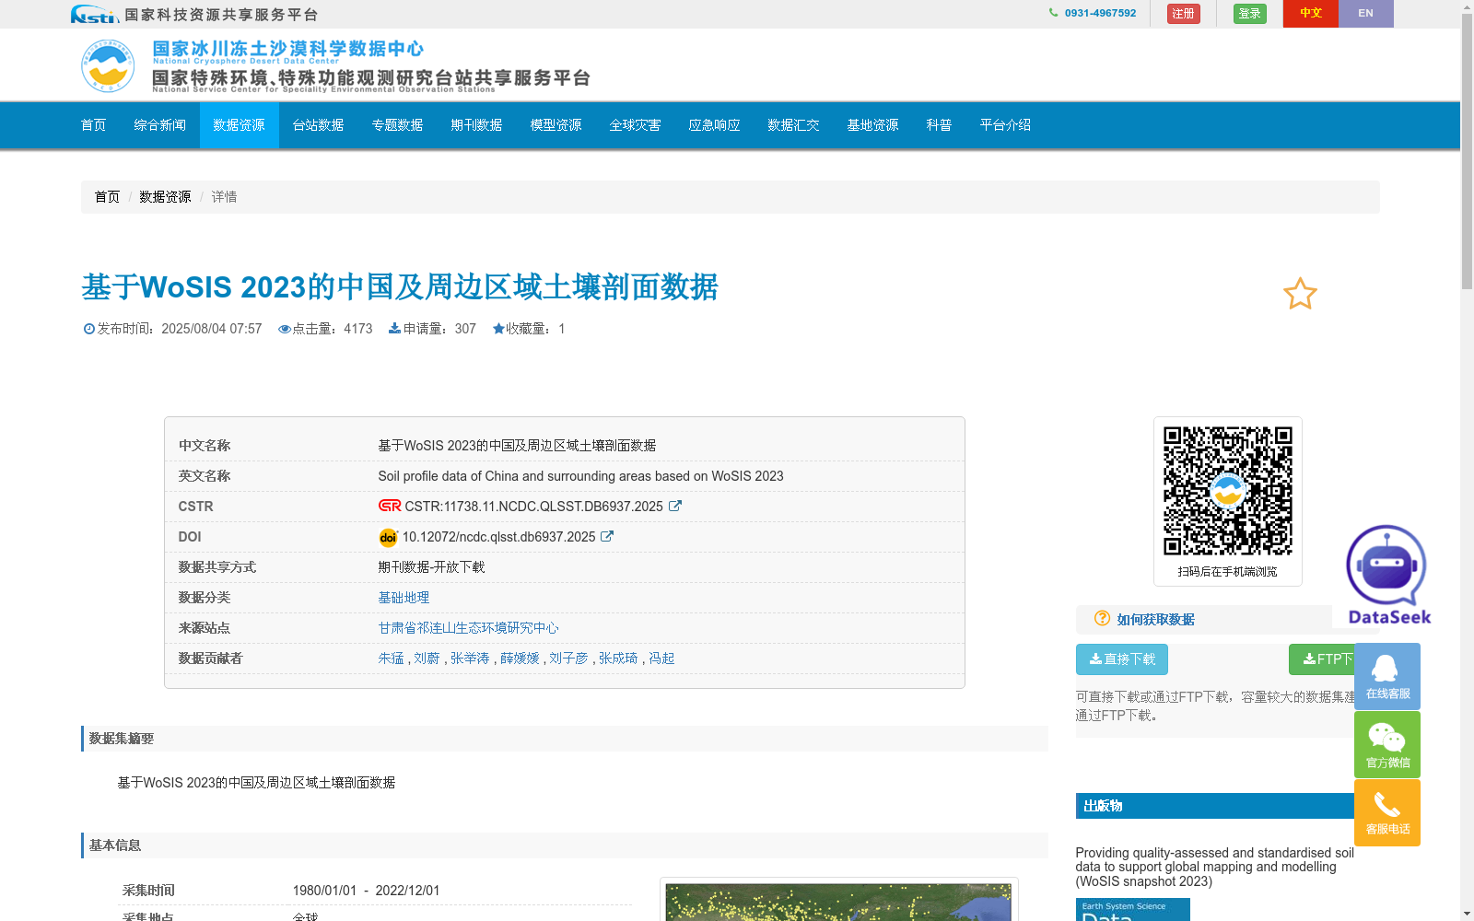Click the vertical page scrollbar thumb
Image resolution: width=1474 pixels, height=921 pixels.
tap(1467, 152)
